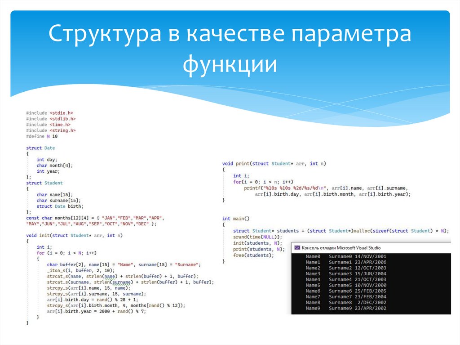Screen dimensions: 460x345
Task: Click the 'for(i = 0; i < n; i++)' line
Action: coord(263,182)
